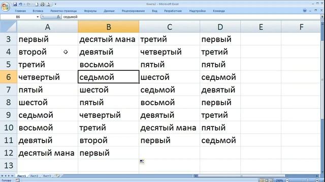This screenshot has width=325, height=182.
Task: Click the macro record icon in status bar
Action: coord(18,180)
